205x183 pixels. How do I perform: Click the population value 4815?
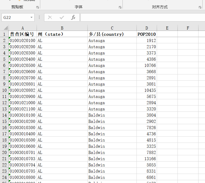[147, 140]
